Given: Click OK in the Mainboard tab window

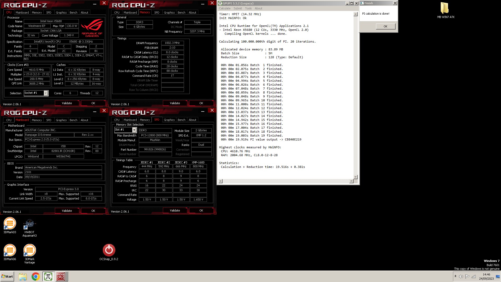Looking at the screenshot, I should pos(93,211).
